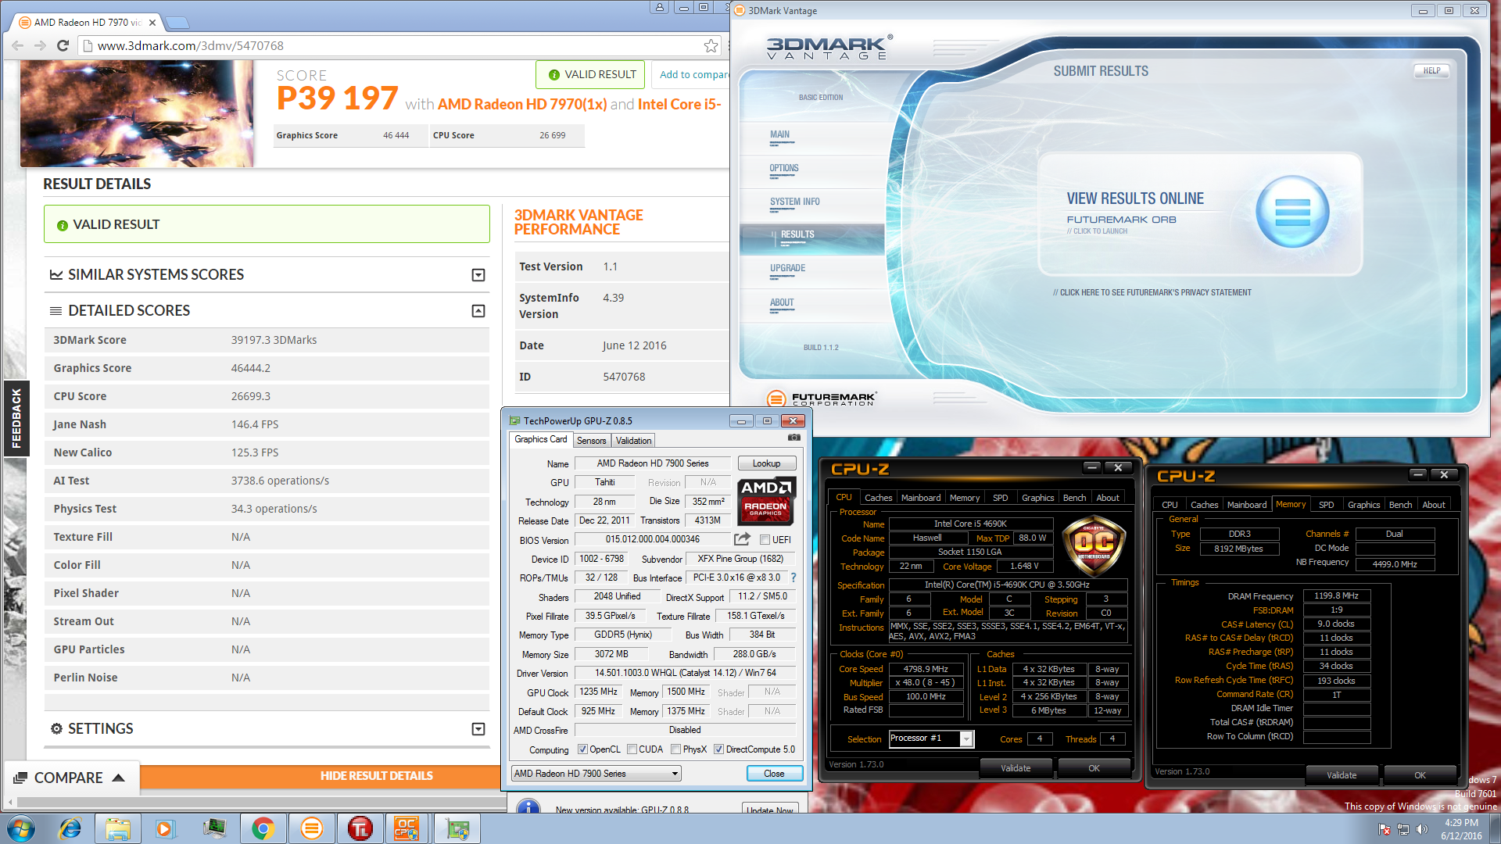Open Internet Explorer from the taskbar
The width and height of the screenshot is (1501, 844).
point(70,828)
